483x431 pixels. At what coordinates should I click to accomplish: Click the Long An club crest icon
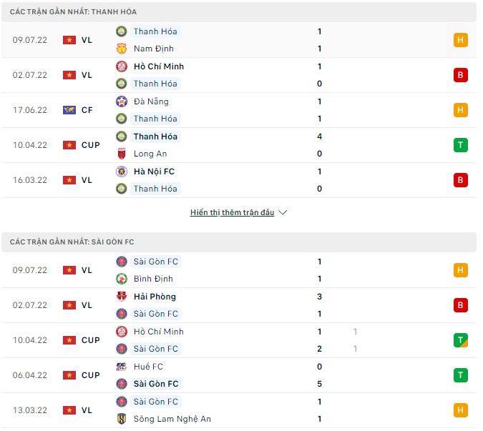coord(122,154)
